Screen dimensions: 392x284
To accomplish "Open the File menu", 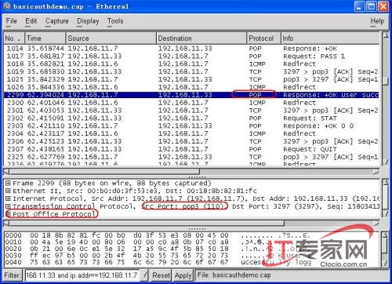I will tap(11, 21).
